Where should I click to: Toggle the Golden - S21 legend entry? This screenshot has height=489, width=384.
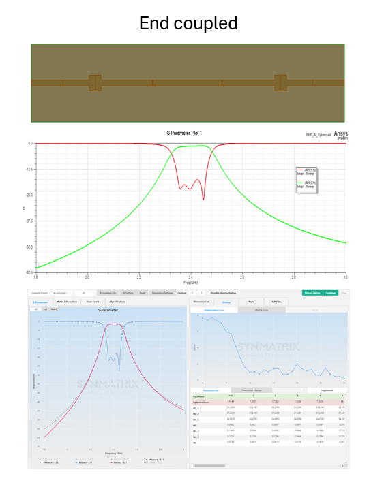[84, 460]
